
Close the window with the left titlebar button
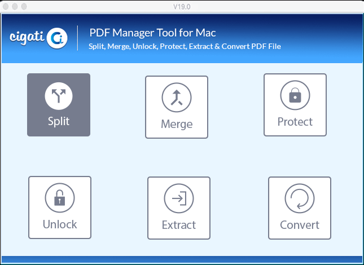[x=6, y=7]
